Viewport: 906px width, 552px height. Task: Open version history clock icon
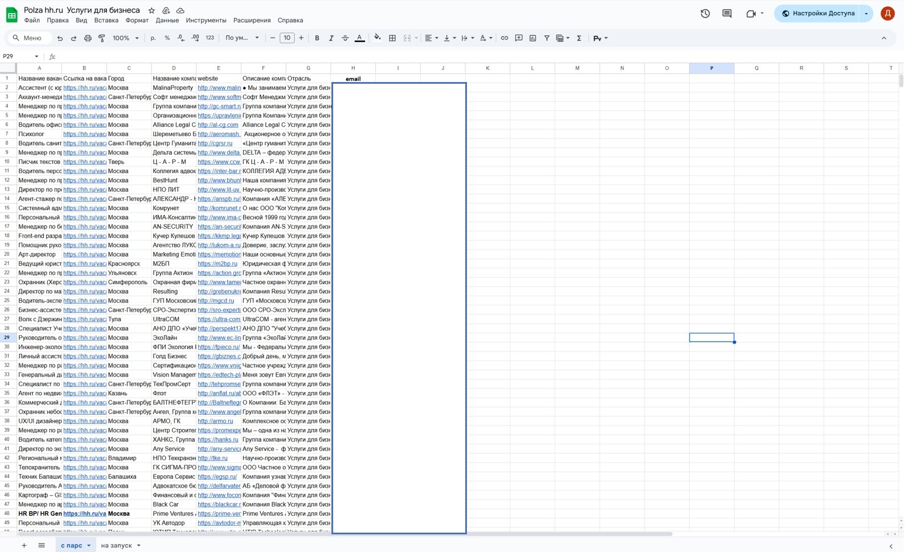click(x=705, y=14)
